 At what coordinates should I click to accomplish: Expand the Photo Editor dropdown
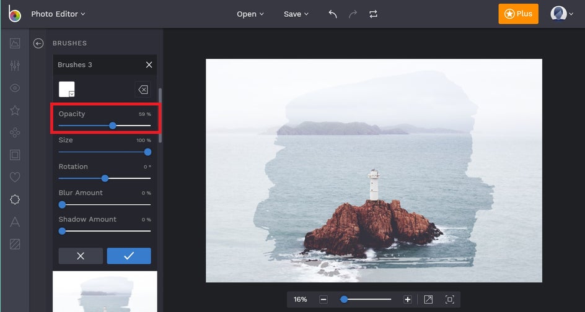tap(58, 14)
